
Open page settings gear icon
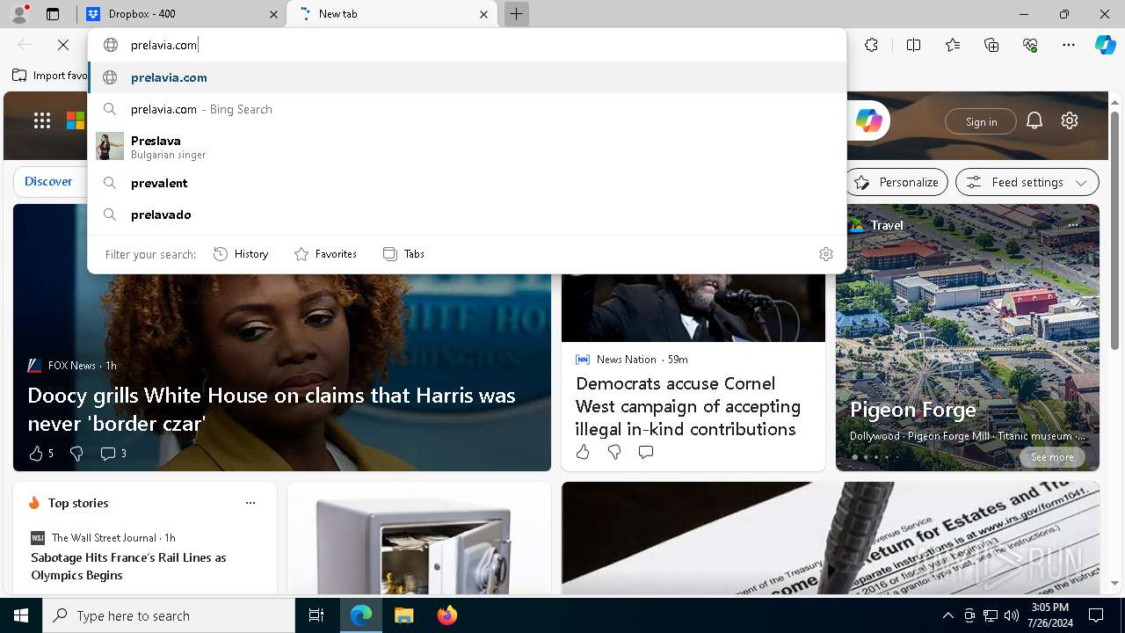point(1070,120)
